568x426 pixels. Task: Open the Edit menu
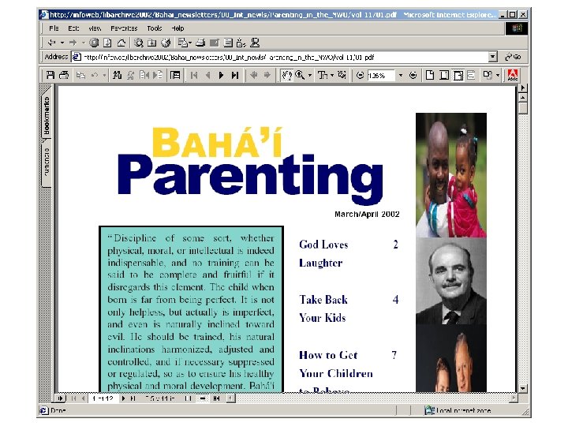tap(73, 28)
